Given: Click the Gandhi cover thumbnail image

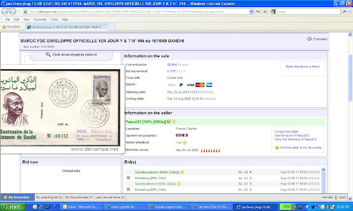Looking at the screenshot, I should coord(60,108).
